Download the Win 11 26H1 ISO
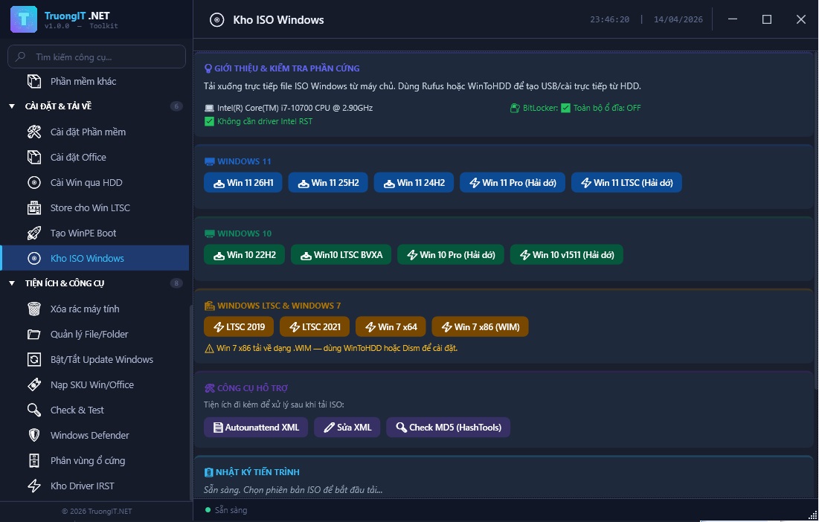Screen dimensions: 819x522 (x=243, y=183)
